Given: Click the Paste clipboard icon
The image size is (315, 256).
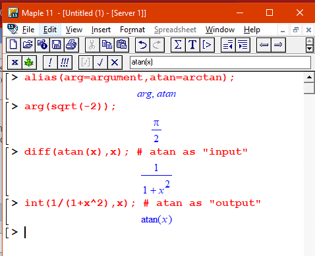Looking at the screenshot, I should [x=121, y=45].
